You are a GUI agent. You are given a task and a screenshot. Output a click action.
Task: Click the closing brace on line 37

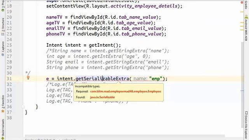[x=26, y=112]
